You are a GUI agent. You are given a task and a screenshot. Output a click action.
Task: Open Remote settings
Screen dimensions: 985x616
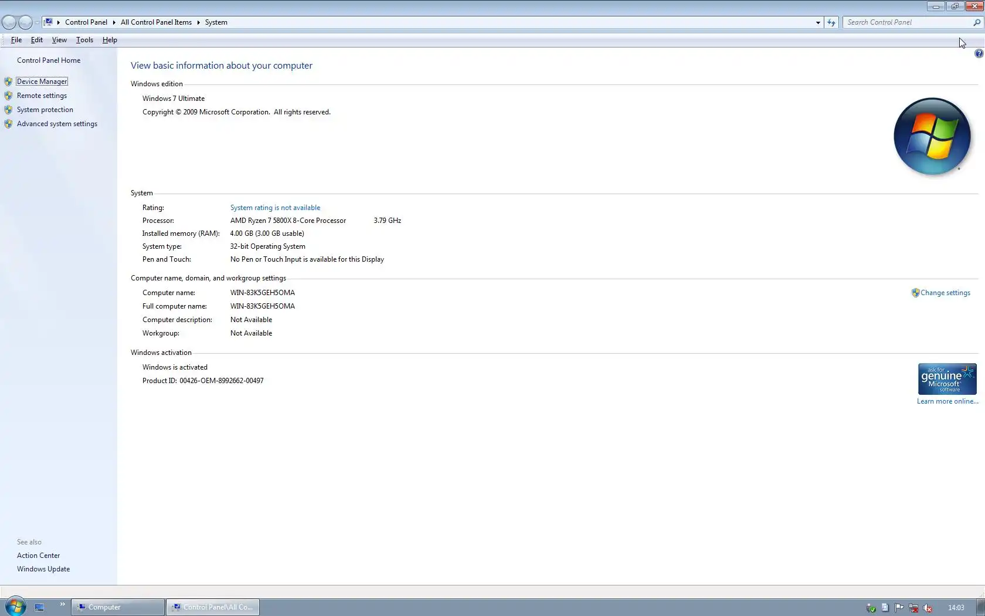click(x=42, y=96)
